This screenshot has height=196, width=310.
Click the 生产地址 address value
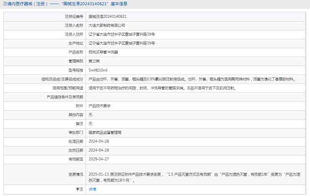coord(122,43)
